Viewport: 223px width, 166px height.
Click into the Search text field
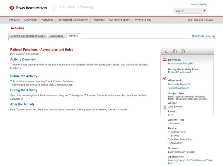(x=188, y=11)
